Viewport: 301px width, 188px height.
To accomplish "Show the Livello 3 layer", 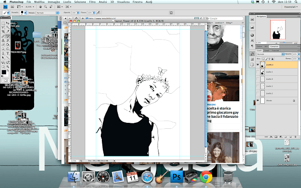I will point(258,86).
